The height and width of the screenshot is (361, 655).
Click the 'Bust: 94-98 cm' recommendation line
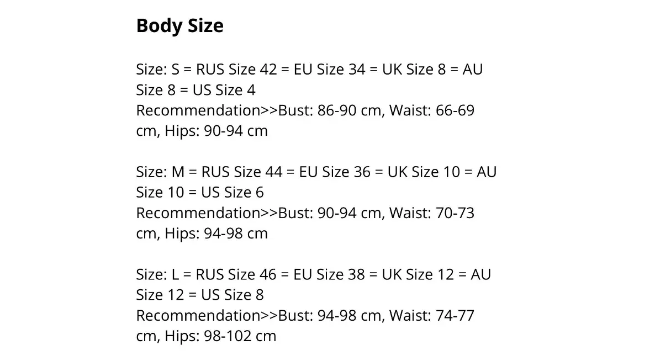tap(305, 316)
